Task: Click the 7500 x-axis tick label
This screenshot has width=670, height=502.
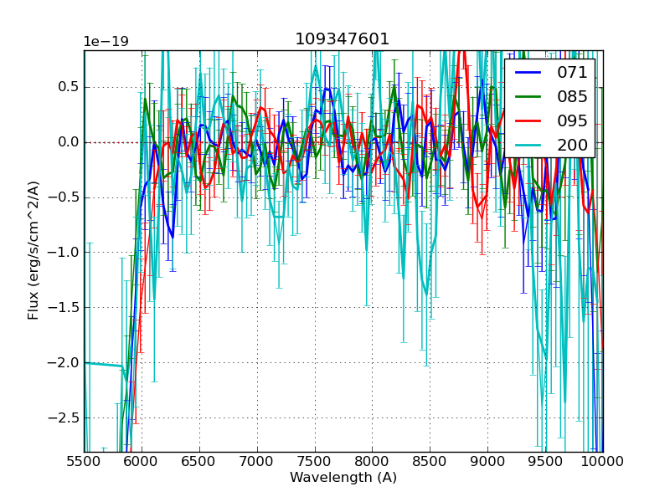Action: pos(315,461)
